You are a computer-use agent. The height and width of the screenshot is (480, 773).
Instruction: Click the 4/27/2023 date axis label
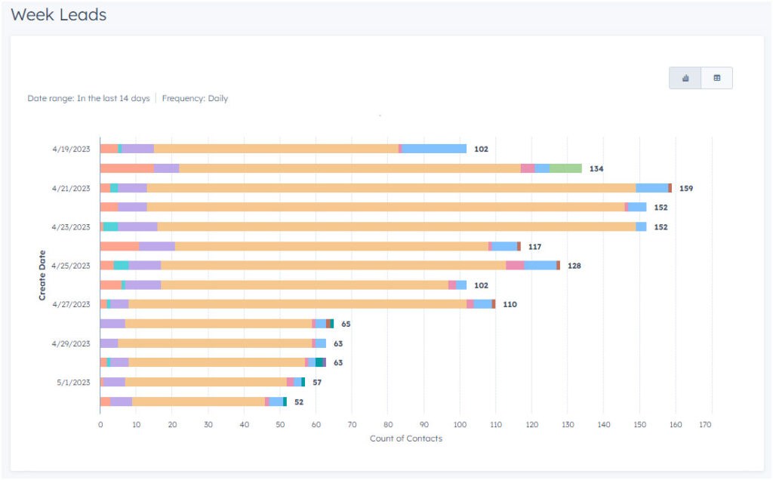(x=71, y=304)
